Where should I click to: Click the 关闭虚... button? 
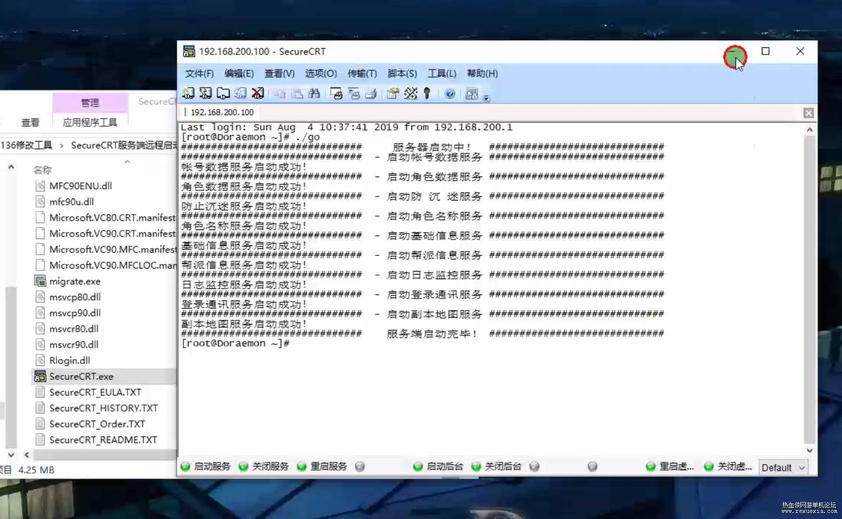tap(728, 466)
